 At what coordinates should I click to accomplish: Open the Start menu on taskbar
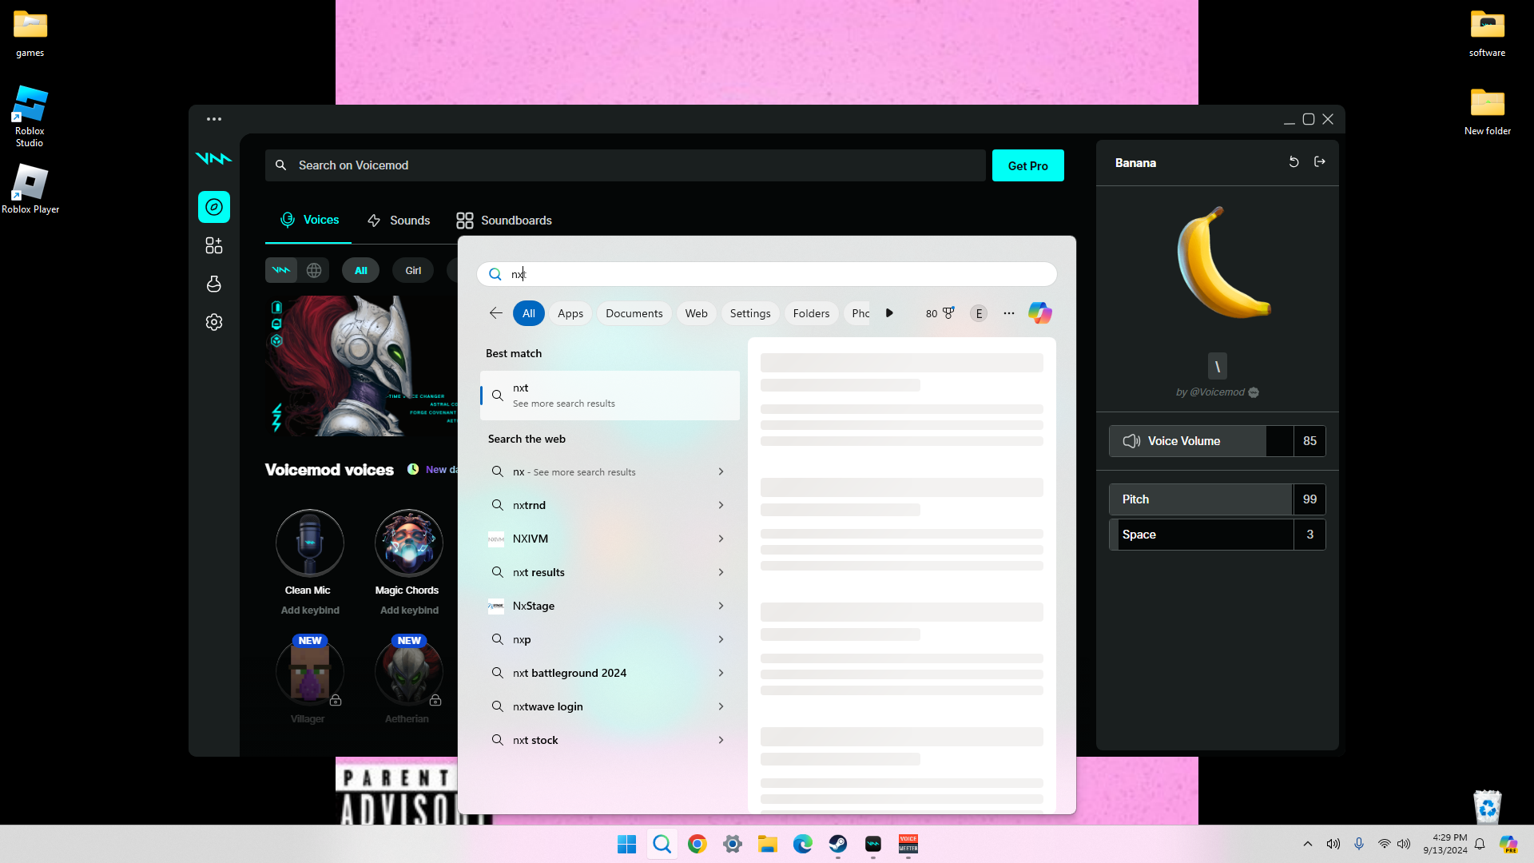coord(627,844)
